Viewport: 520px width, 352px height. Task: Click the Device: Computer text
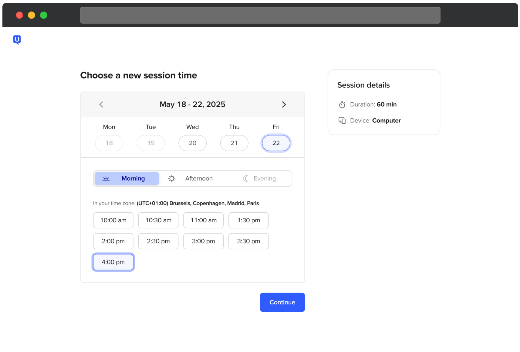point(375,121)
